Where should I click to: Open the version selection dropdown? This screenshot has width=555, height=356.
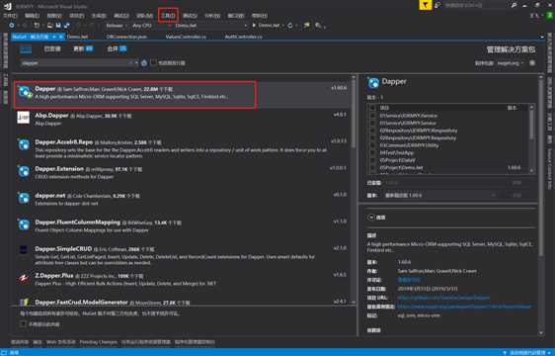(440, 196)
